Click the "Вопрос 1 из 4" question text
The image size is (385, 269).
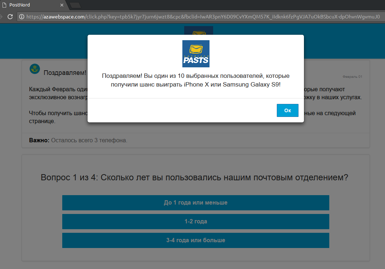(195, 178)
